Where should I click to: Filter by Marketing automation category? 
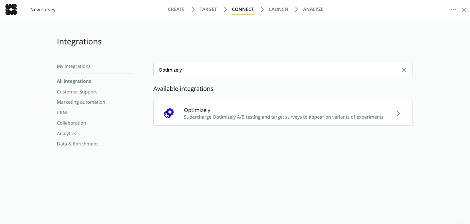point(81,102)
